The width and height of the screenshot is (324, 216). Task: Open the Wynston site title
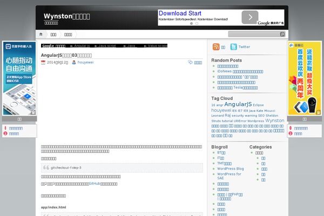(67, 16)
